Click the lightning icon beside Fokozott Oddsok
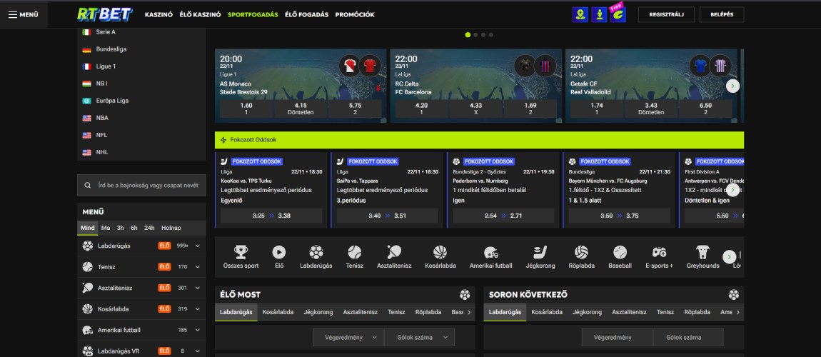This screenshot has width=821, height=357. 223,140
